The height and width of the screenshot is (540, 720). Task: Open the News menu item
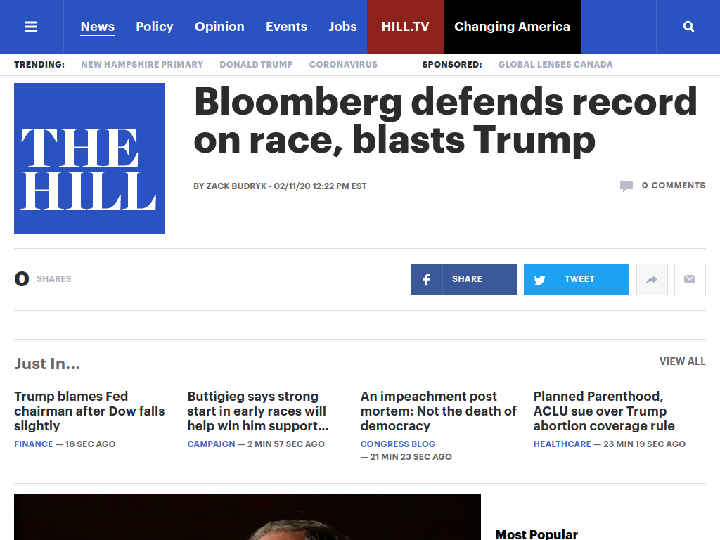[x=97, y=27]
